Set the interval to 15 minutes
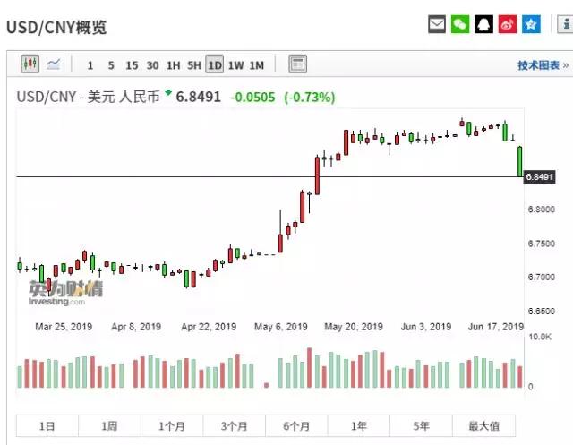 [132, 64]
